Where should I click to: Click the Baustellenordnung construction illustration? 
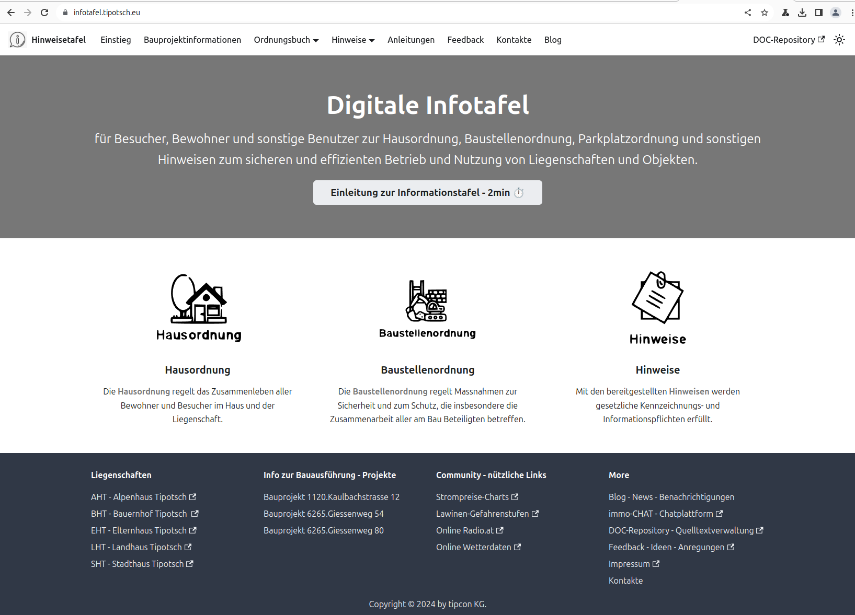point(427,308)
